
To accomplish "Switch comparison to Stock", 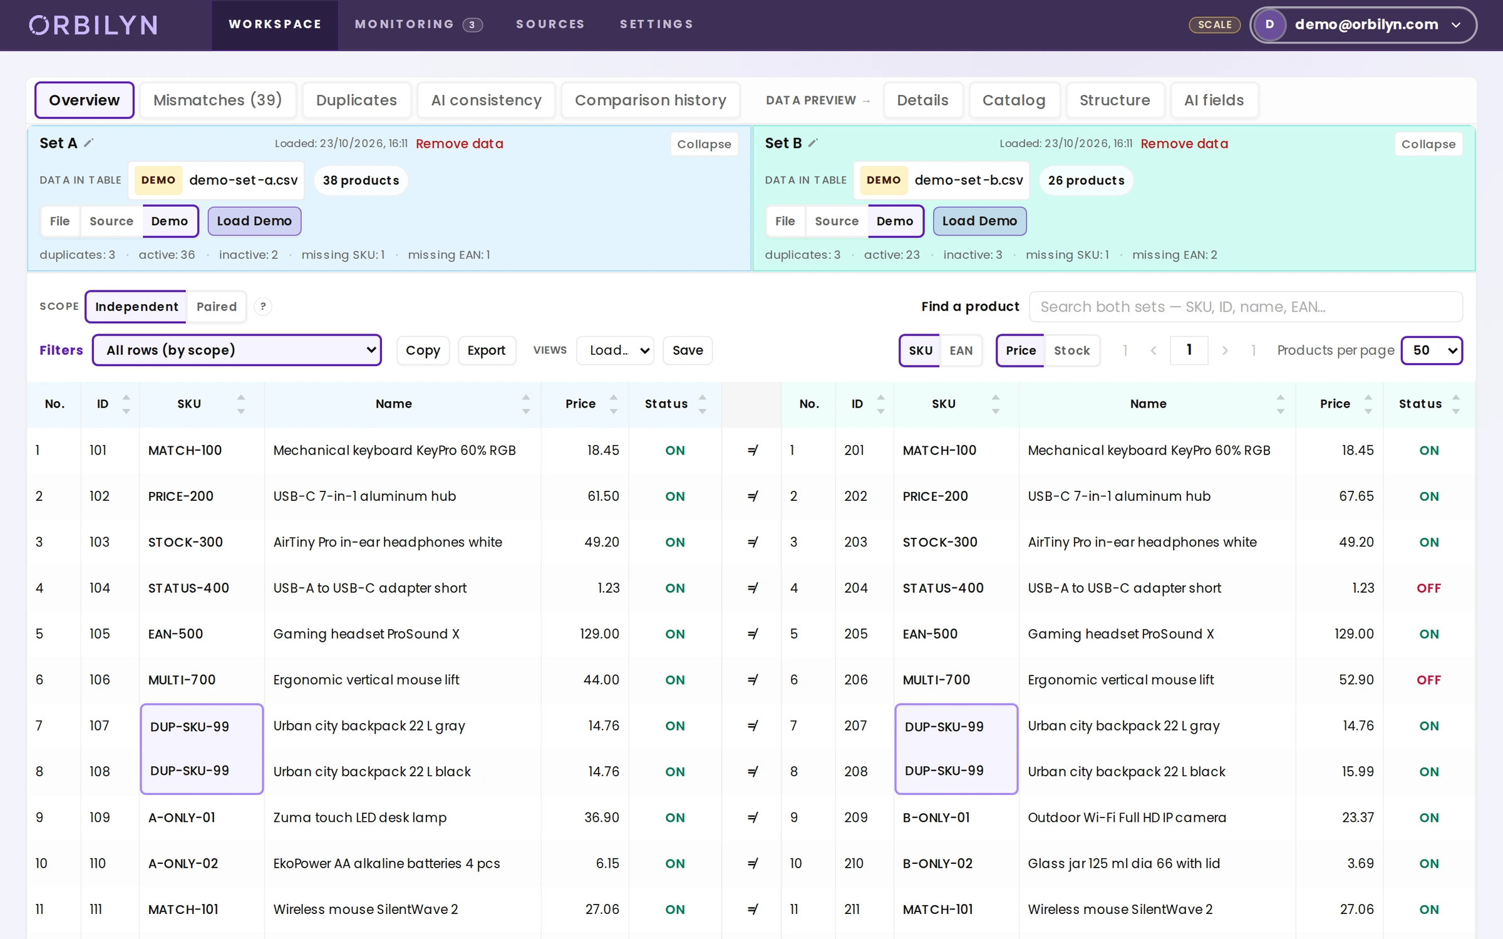I will click(x=1072, y=351).
